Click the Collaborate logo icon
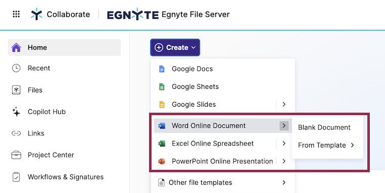The image size is (385, 193). 36,14
